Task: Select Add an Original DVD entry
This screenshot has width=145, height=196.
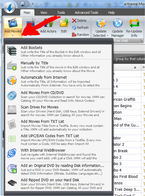Action: 58,169
